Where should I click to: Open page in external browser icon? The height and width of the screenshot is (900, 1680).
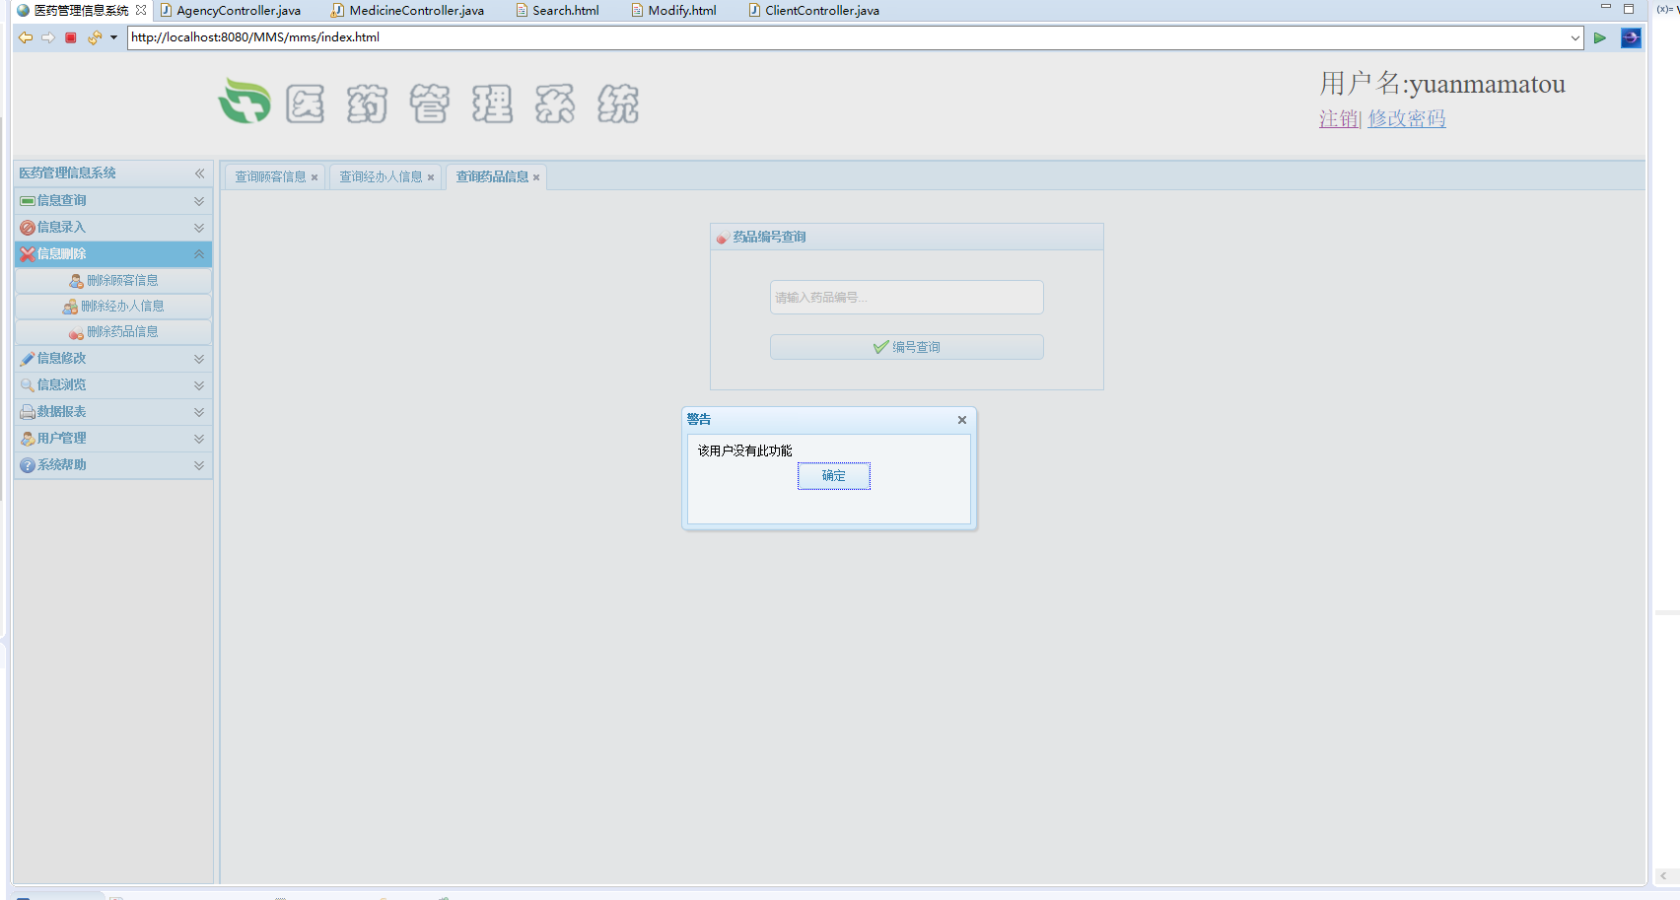coord(1632,37)
